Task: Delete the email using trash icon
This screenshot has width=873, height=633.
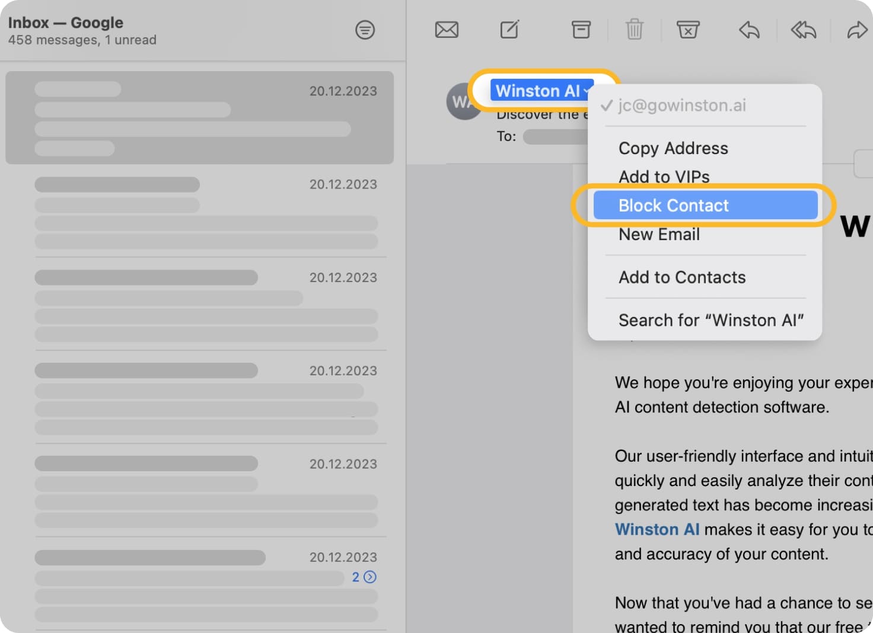Action: click(x=634, y=30)
